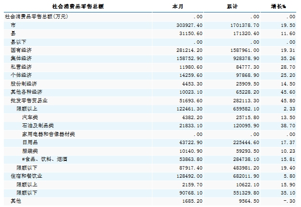Click value 59293.50 for 服装类
This screenshot has width=301, height=207.
[x=248, y=151]
